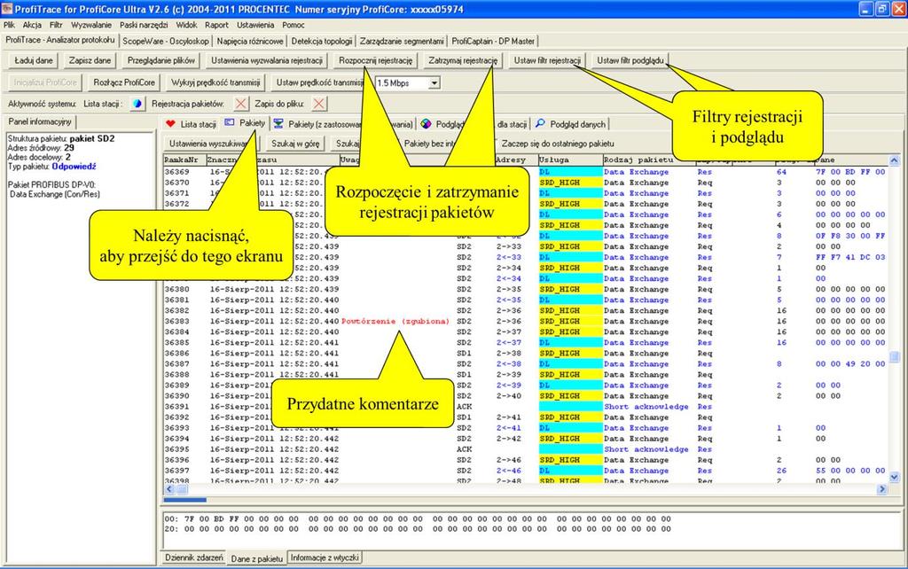Switch to ProfiTrace - Analizator protokołu tab
The width and height of the screenshot is (908, 569).
coord(60,40)
